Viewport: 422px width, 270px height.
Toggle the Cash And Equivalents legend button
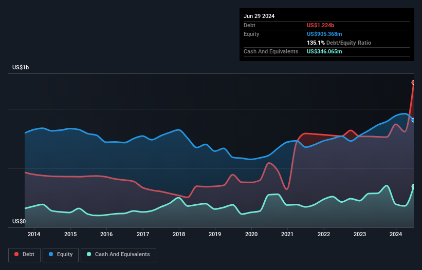click(x=118, y=255)
